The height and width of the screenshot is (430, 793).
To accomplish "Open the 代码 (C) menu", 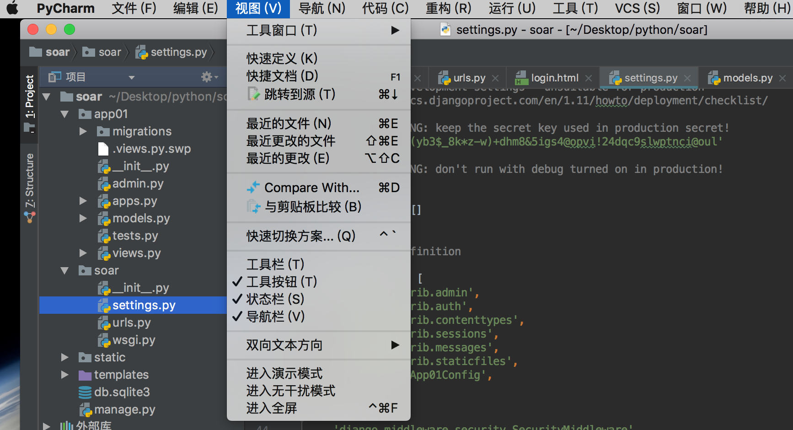I will (x=385, y=8).
